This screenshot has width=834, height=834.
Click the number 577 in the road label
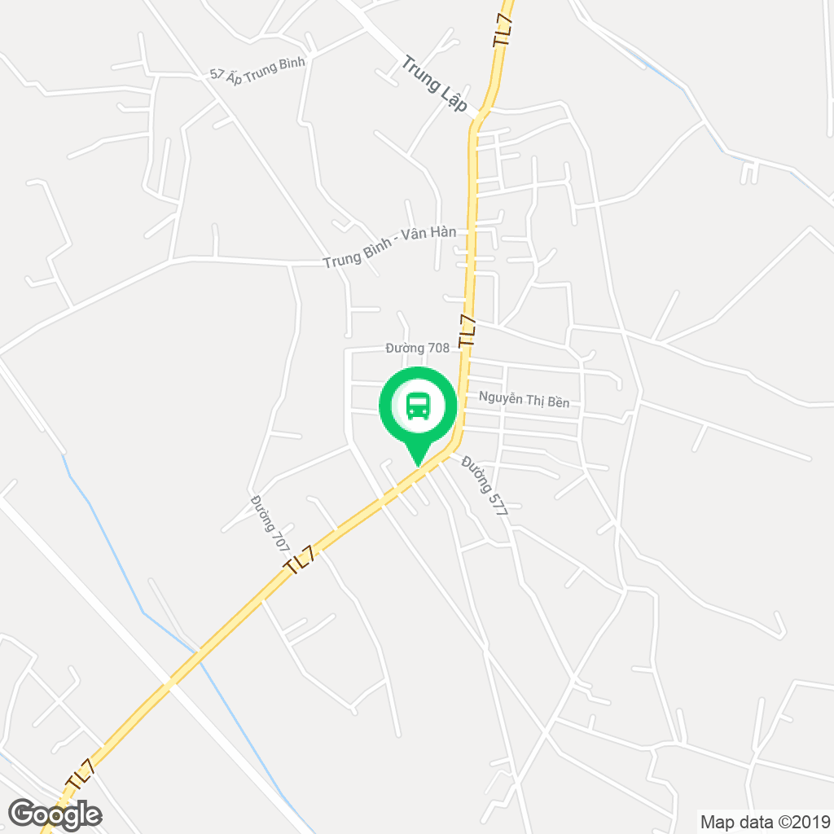(498, 504)
